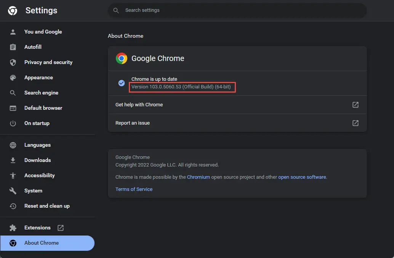The height and width of the screenshot is (258, 394).
Task: Select About Chrome in sidebar
Action: [x=47, y=243]
